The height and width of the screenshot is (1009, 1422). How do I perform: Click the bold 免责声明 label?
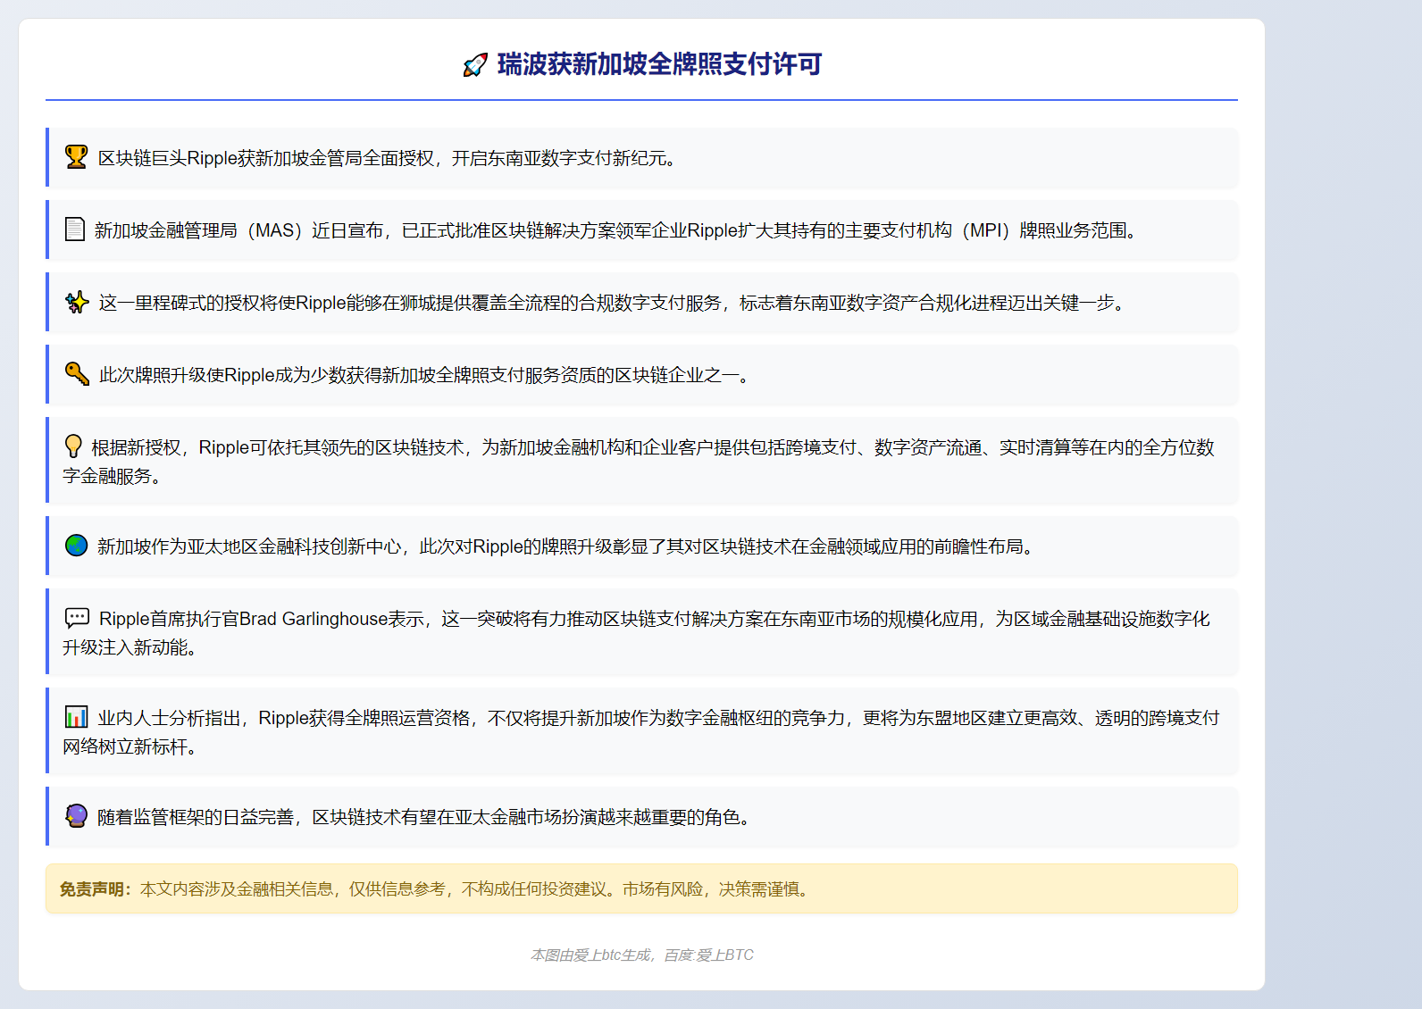[x=94, y=889]
